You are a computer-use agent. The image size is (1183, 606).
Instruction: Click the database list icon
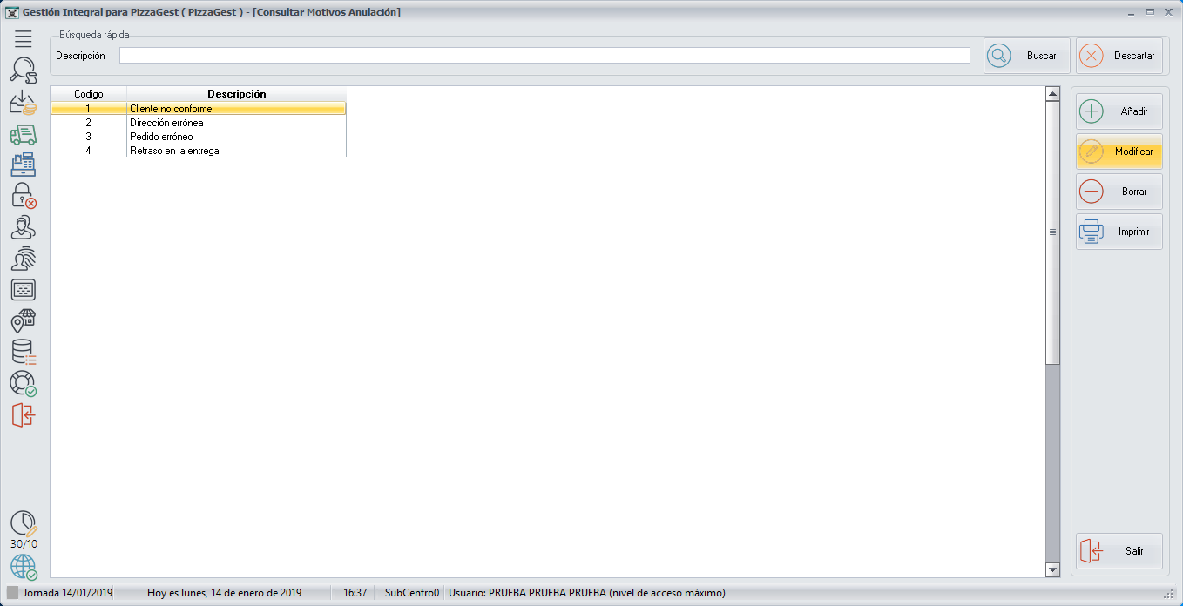(x=24, y=352)
